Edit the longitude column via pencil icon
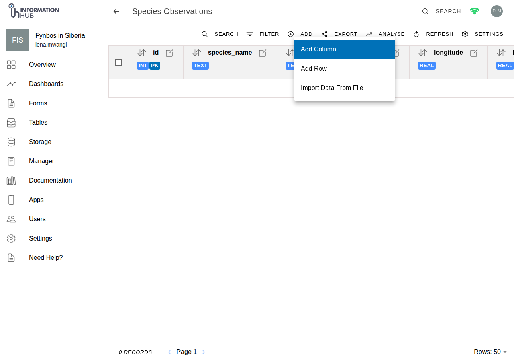This screenshot has height=362, width=514. coord(474,53)
